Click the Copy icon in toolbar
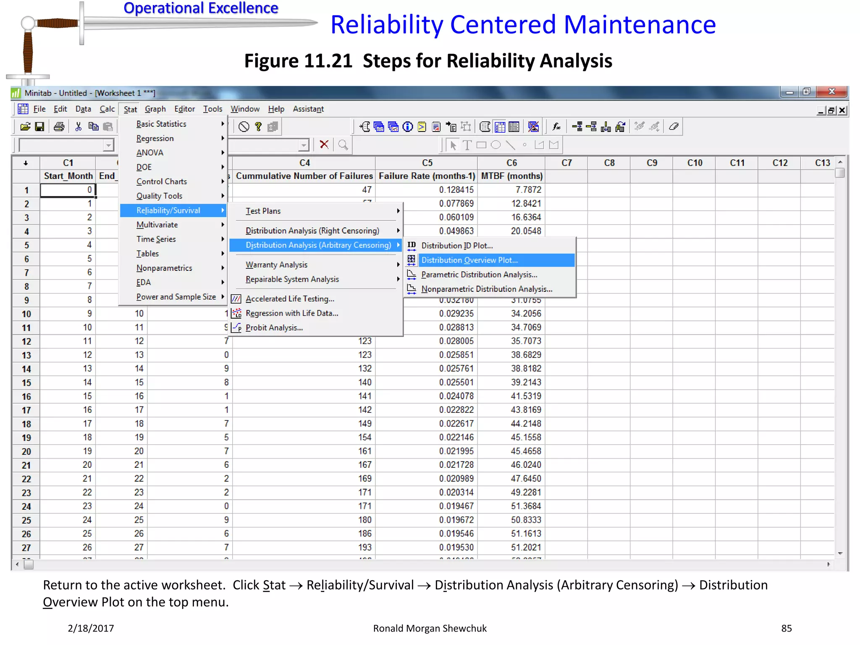Image resolution: width=860 pixels, height=645 pixels. 93,127
